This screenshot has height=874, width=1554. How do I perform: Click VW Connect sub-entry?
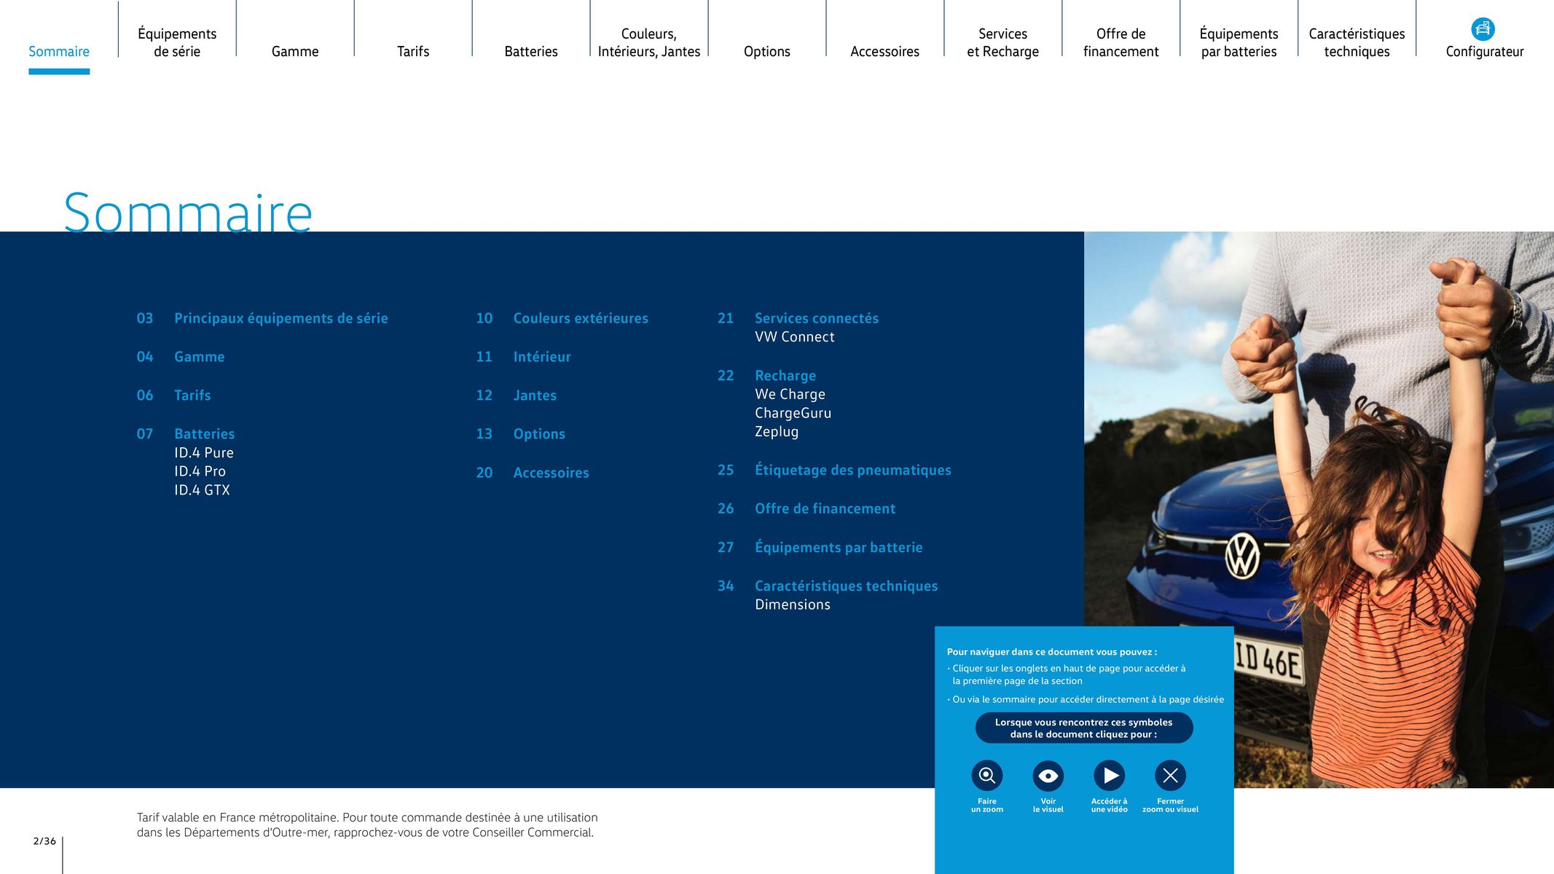tap(795, 337)
